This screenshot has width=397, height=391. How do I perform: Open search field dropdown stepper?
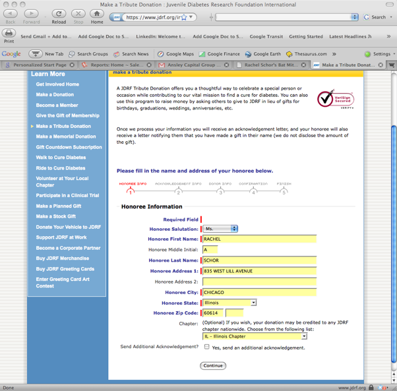355,17
